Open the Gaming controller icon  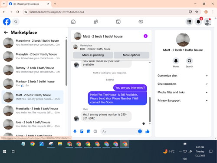(141, 22)
